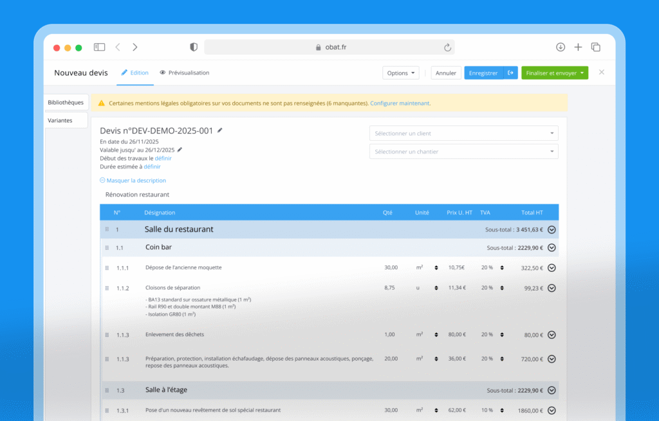Image resolution: width=659 pixels, height=421 pixels.
Task: Hide the description with Masquer la description
Action: point(133,181)
